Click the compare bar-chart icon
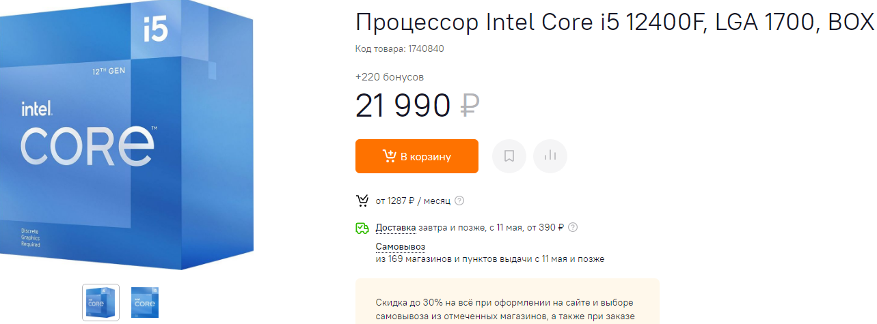The width and height of the screenshot is (877, 324). [550, 156]
